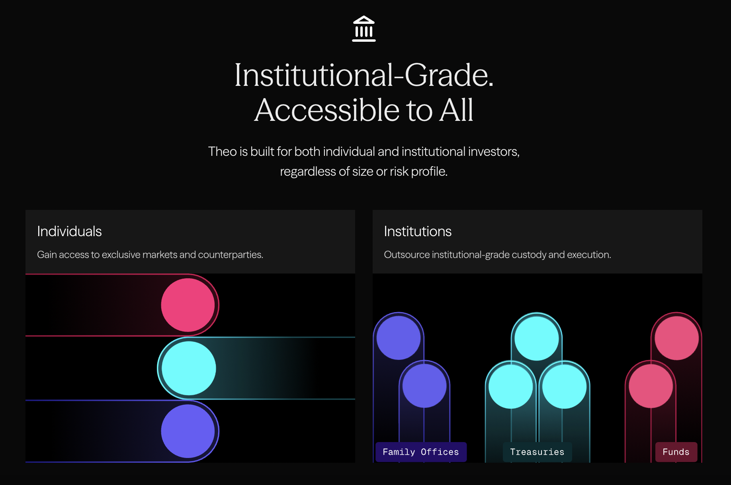Select the Individuals card title
Viewport: 731px width, 485px height.
click(x=69, y=231)
